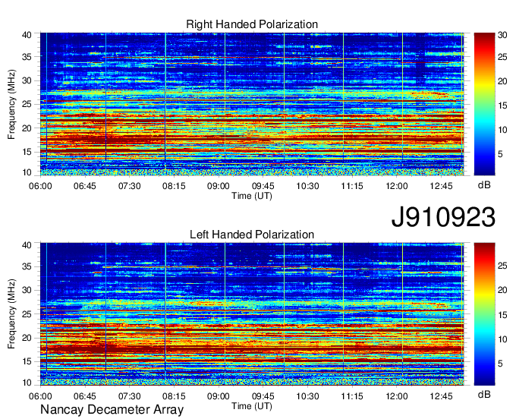
Task: Click the 07:30 time tick of Right Handed plot
Action: click(x=129, y=186)
